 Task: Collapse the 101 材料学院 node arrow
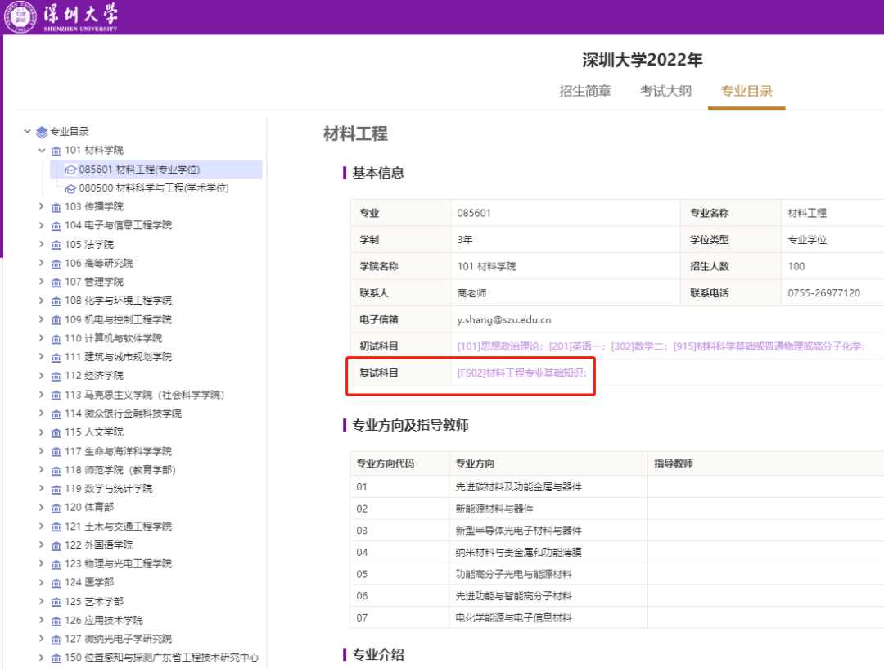(x=42, y=151)
